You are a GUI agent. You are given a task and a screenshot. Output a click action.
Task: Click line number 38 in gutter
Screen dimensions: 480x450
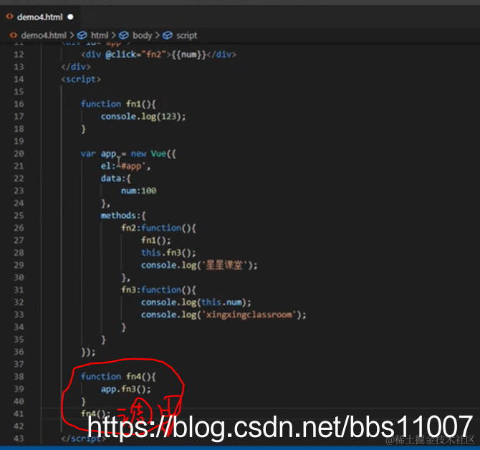tap(19, 376)
